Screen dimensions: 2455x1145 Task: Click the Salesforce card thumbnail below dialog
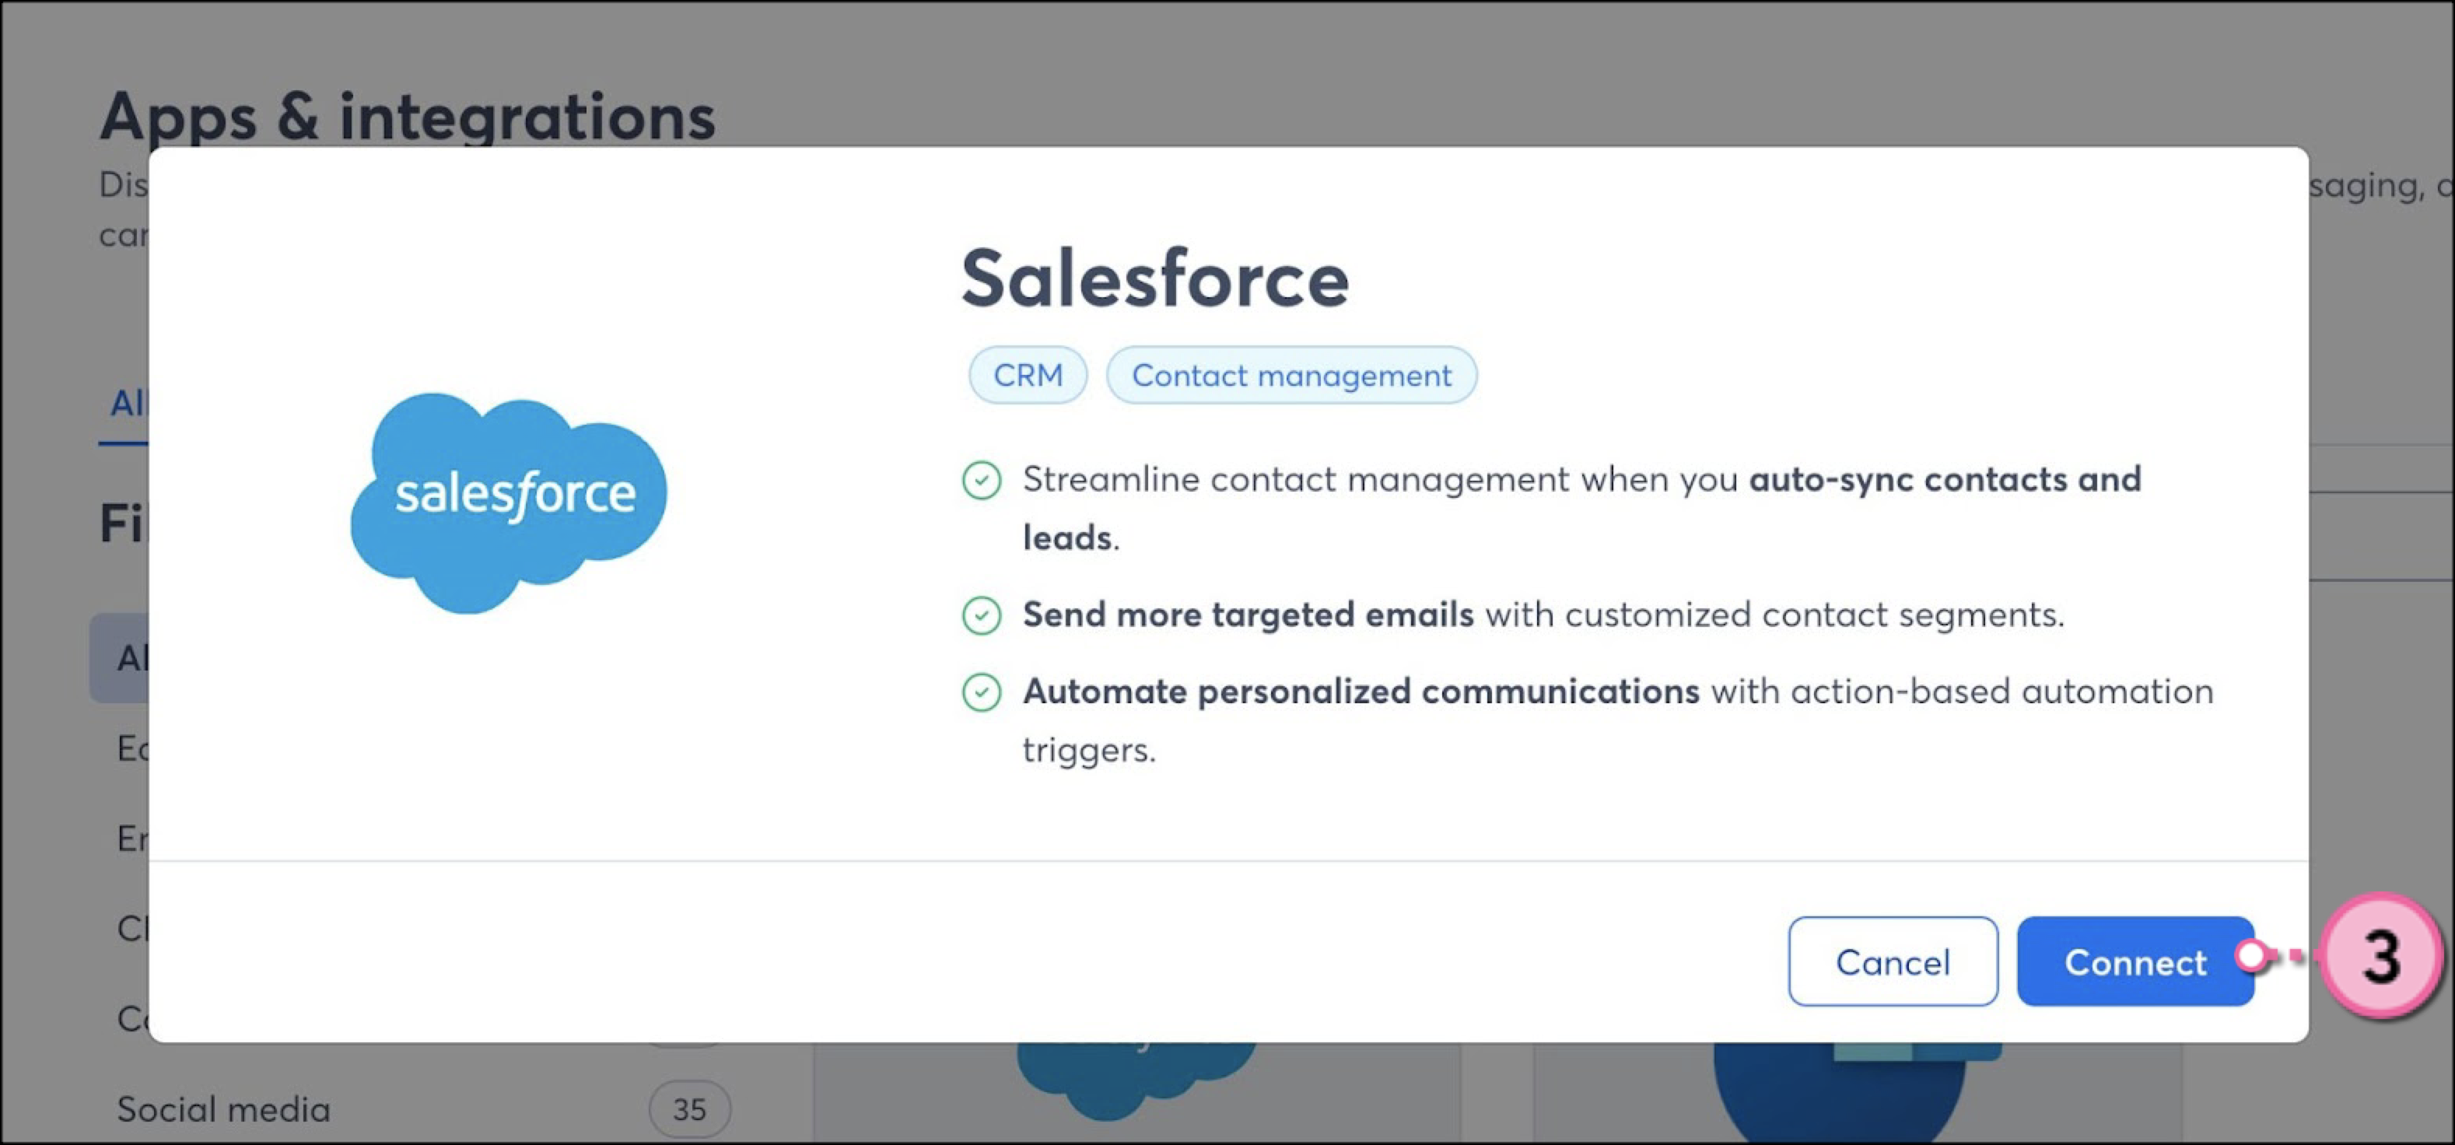tap(1137, 1082)
